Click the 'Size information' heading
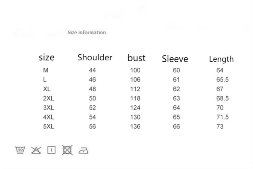The height and width of the screenshot is (169, 253). click(x=87, y=32)
